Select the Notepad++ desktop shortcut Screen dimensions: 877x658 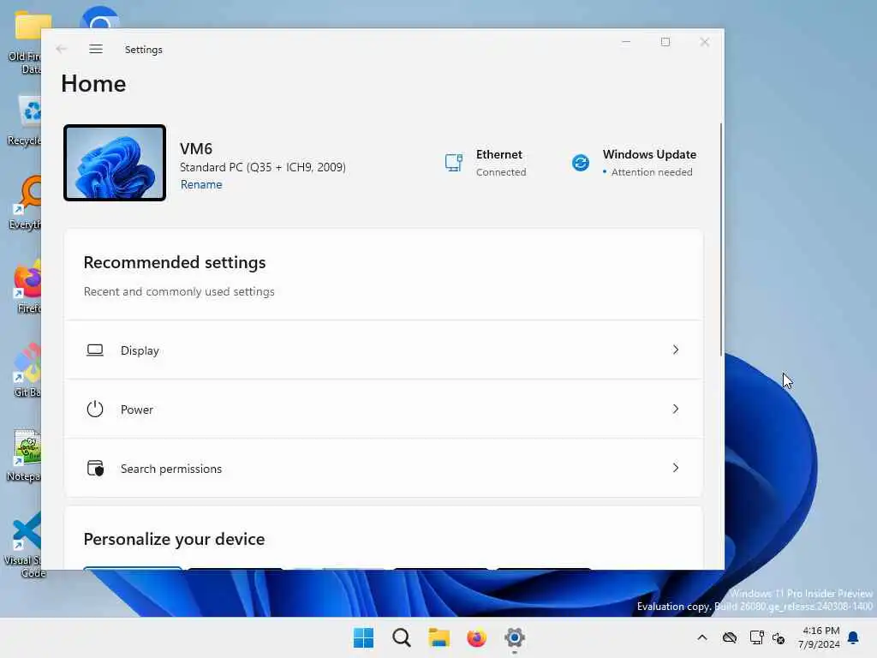23,455
